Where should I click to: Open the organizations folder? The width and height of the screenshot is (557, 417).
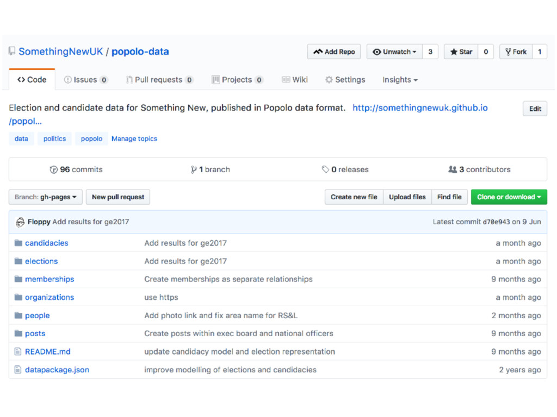49,297
